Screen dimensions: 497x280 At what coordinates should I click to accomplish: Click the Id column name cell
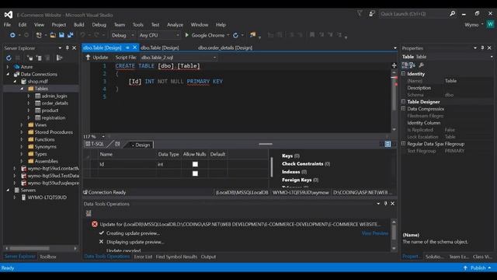pos(127,164)
